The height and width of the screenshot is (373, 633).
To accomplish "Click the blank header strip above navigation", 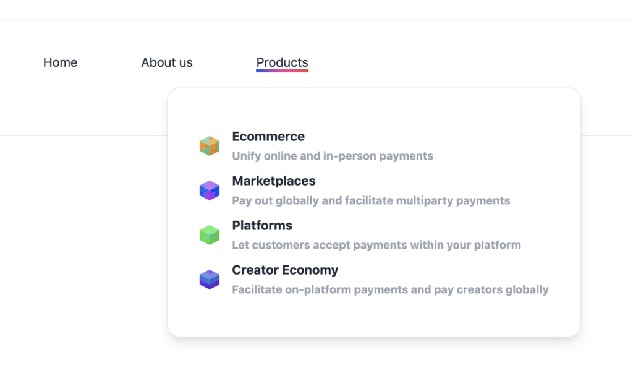I will click(316, 10).
